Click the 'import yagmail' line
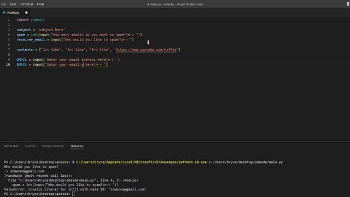Image resolution: width=350 pixels, height=197 pixels. tap(31, 20)
